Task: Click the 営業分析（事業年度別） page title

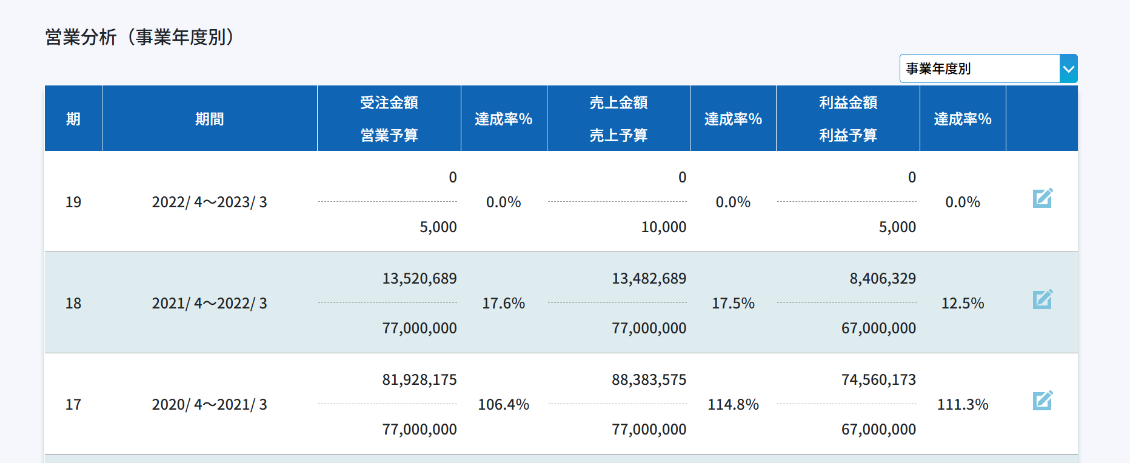Action: click(140, 37)
